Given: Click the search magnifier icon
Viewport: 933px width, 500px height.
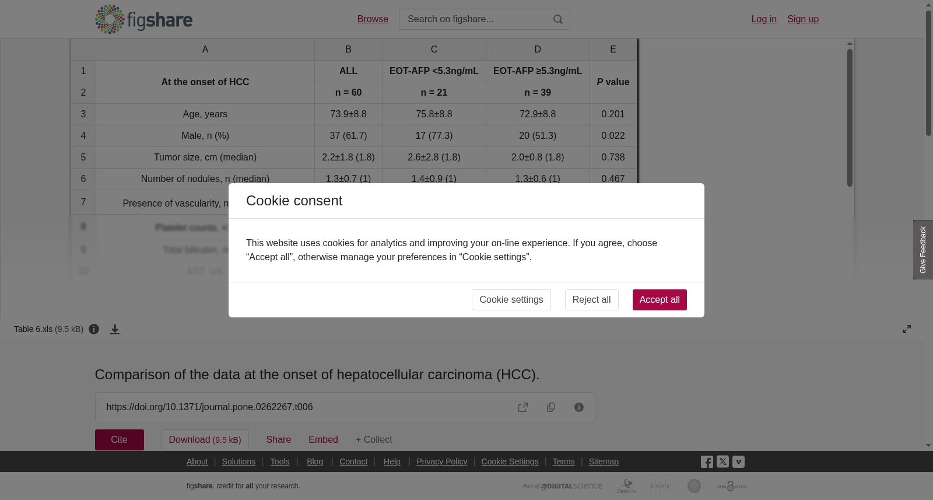Looking at the screenshot, I should pos(558,19).
